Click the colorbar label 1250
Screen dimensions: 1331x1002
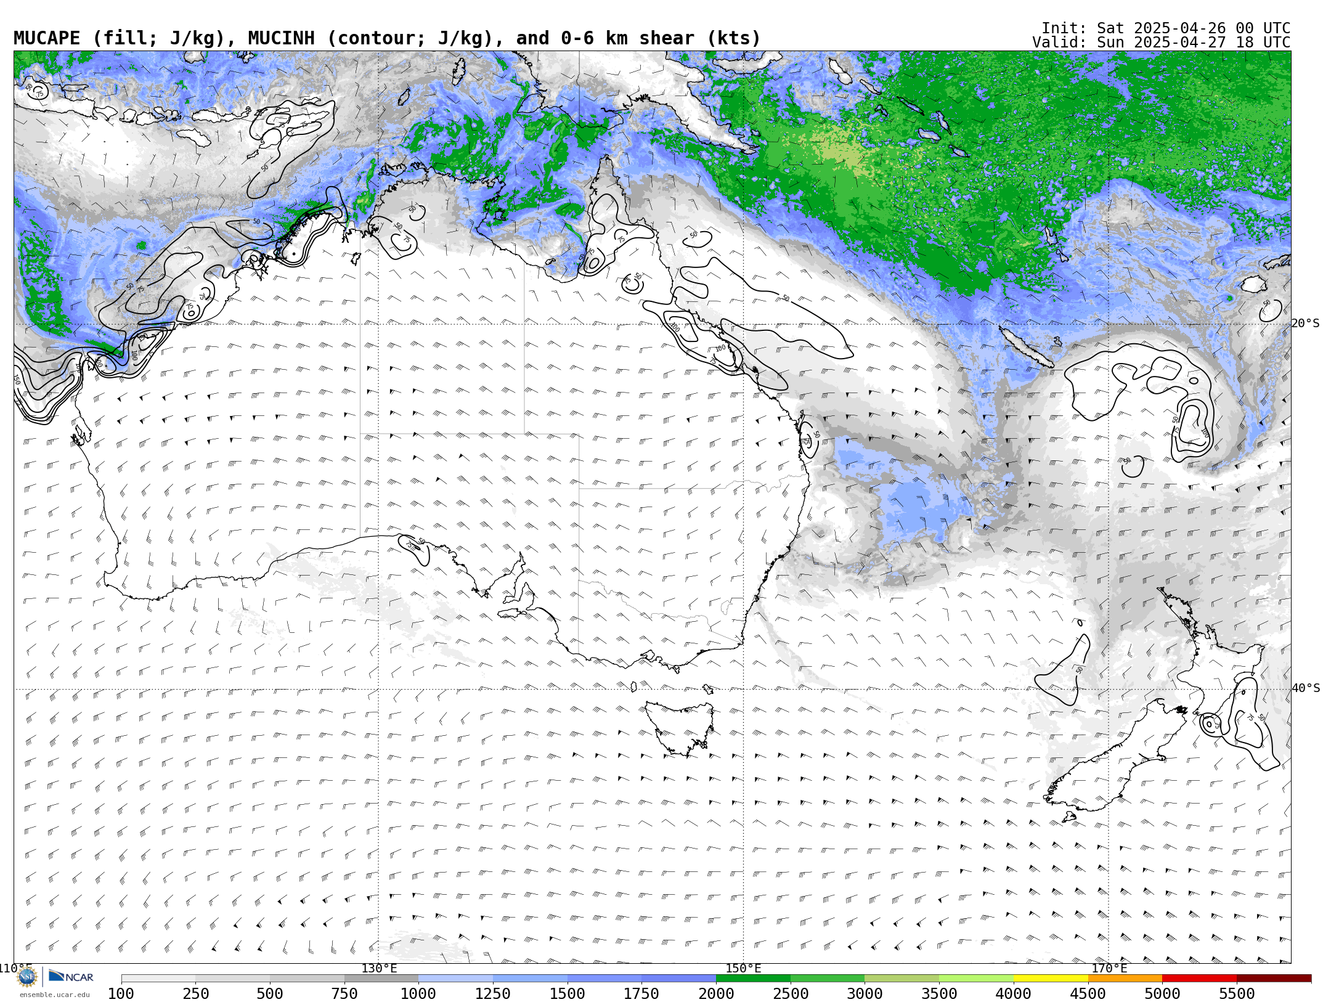pos(493,994)
